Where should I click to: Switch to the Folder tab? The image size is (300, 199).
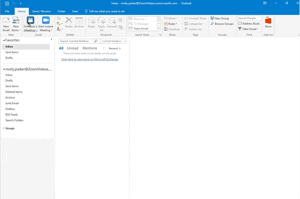[x=61, y=11]
